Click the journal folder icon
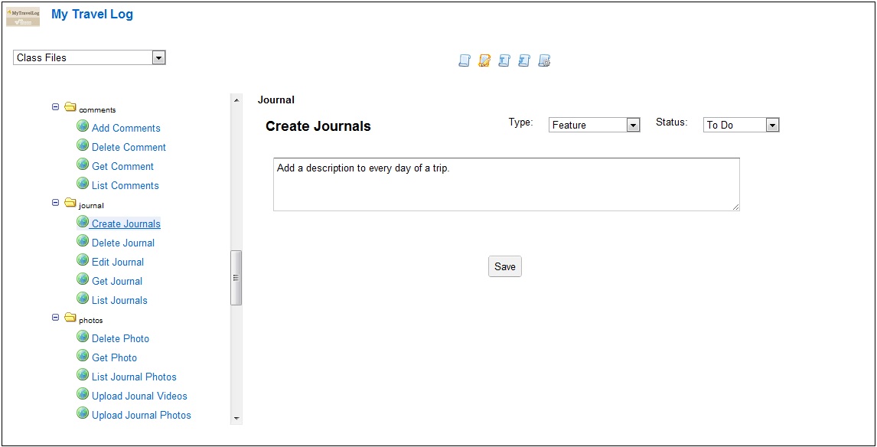This screenshot has width=877, height=447. (x=70, y=204)
